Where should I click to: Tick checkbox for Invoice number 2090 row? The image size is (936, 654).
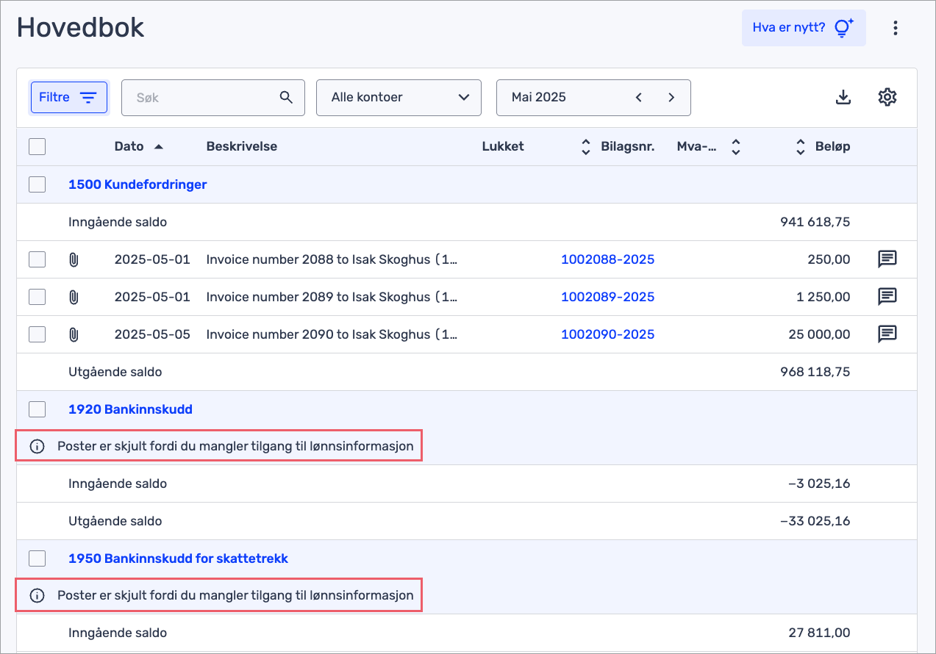(37, 334)
